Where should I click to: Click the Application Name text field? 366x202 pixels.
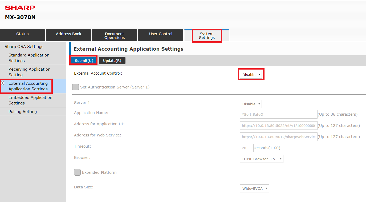[278, 114]
